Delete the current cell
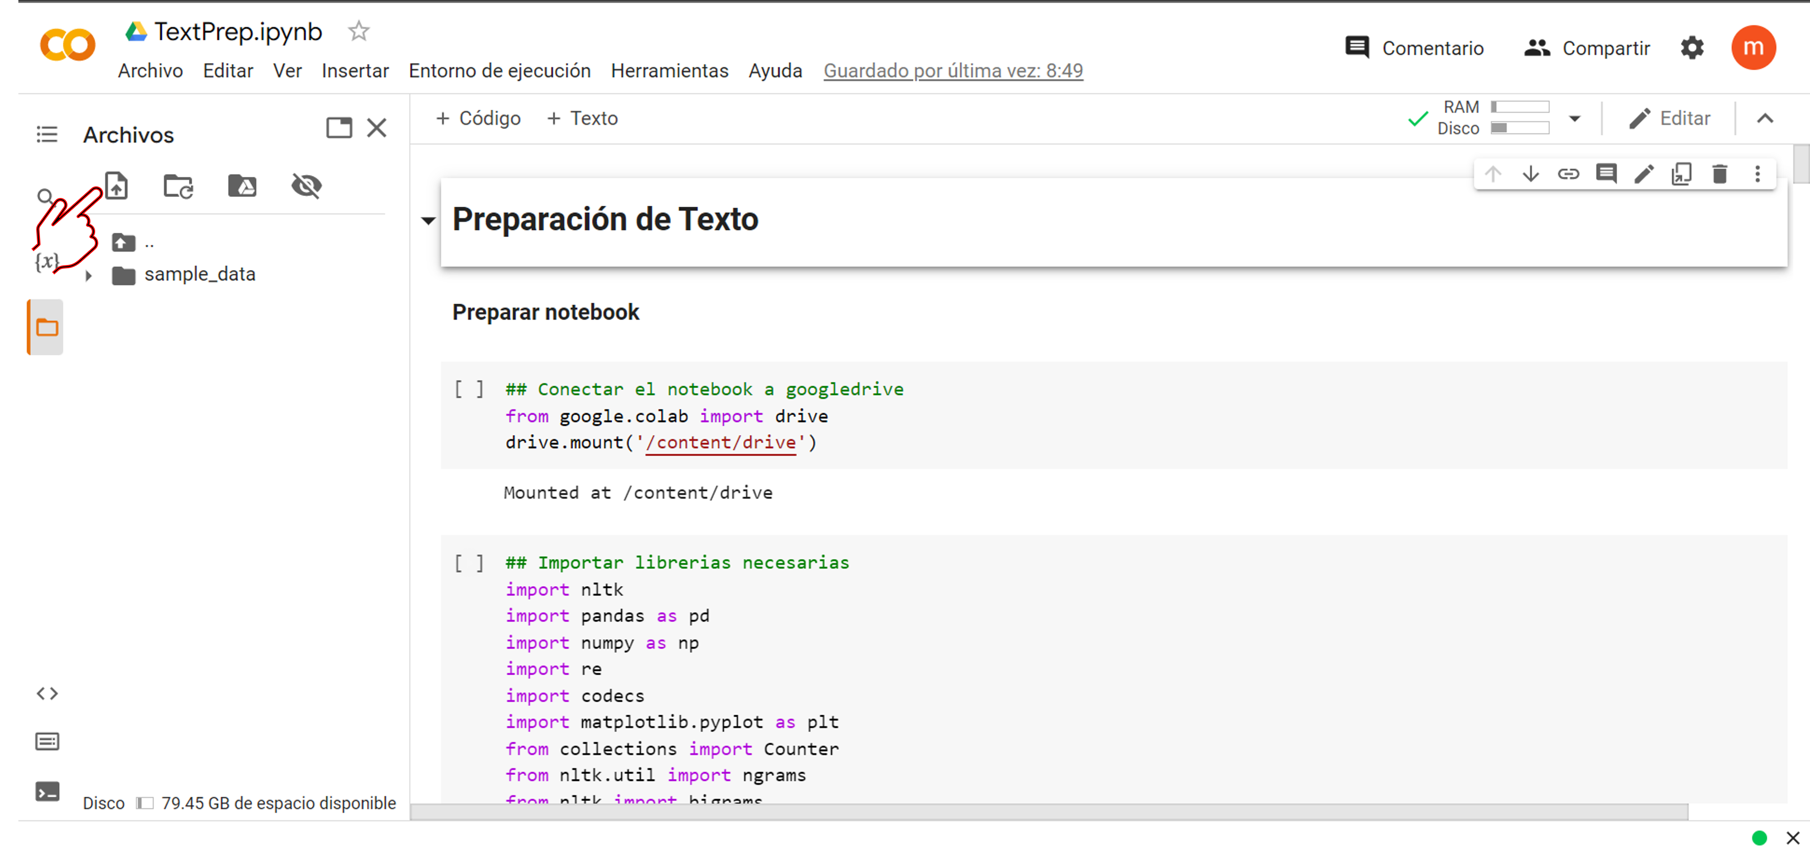 (1719, 174)
